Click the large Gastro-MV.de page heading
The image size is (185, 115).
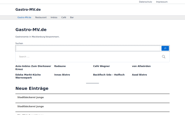(31, 29)
